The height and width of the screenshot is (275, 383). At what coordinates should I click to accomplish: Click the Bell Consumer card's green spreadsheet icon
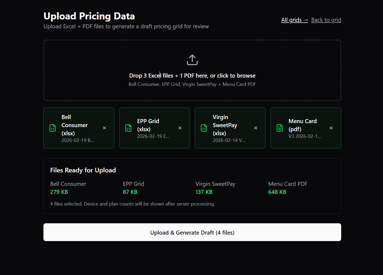coord(53,128)
